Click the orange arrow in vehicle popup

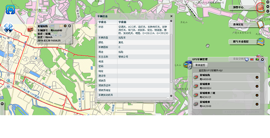[x=65, y=26]
